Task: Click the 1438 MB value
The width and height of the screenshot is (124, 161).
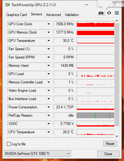Action: (64, 66)
